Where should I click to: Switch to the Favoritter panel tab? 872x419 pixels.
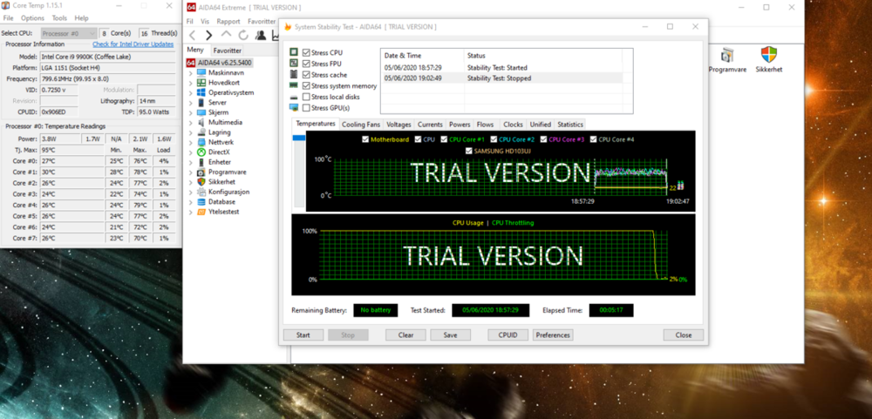[228, 50]
